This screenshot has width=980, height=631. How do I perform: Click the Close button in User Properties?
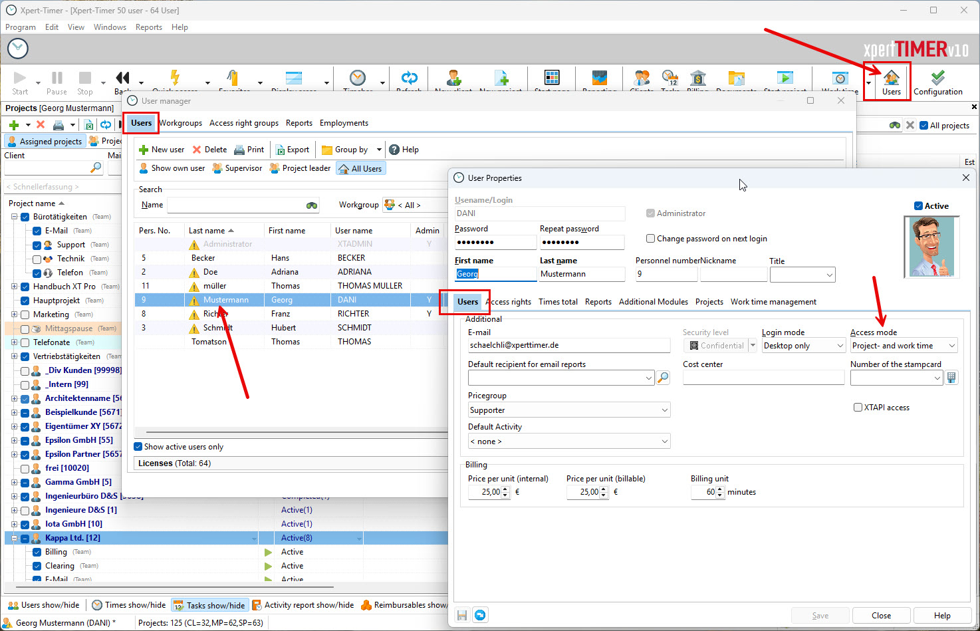pos(881,615)
